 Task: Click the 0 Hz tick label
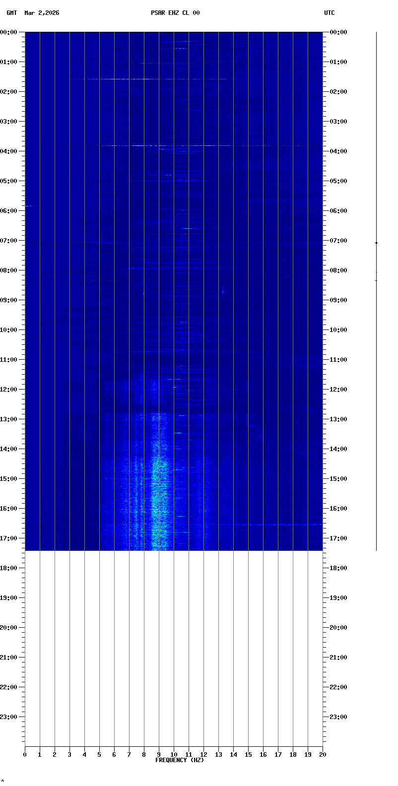point(25,755)
